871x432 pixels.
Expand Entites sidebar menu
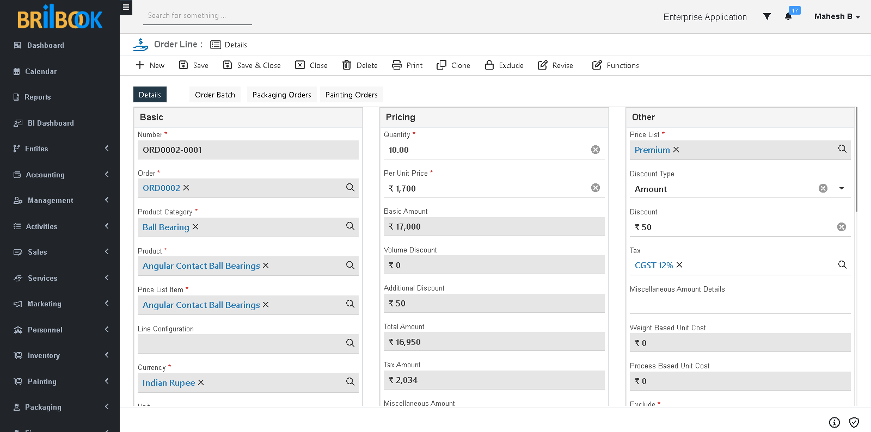pos(60,149)
